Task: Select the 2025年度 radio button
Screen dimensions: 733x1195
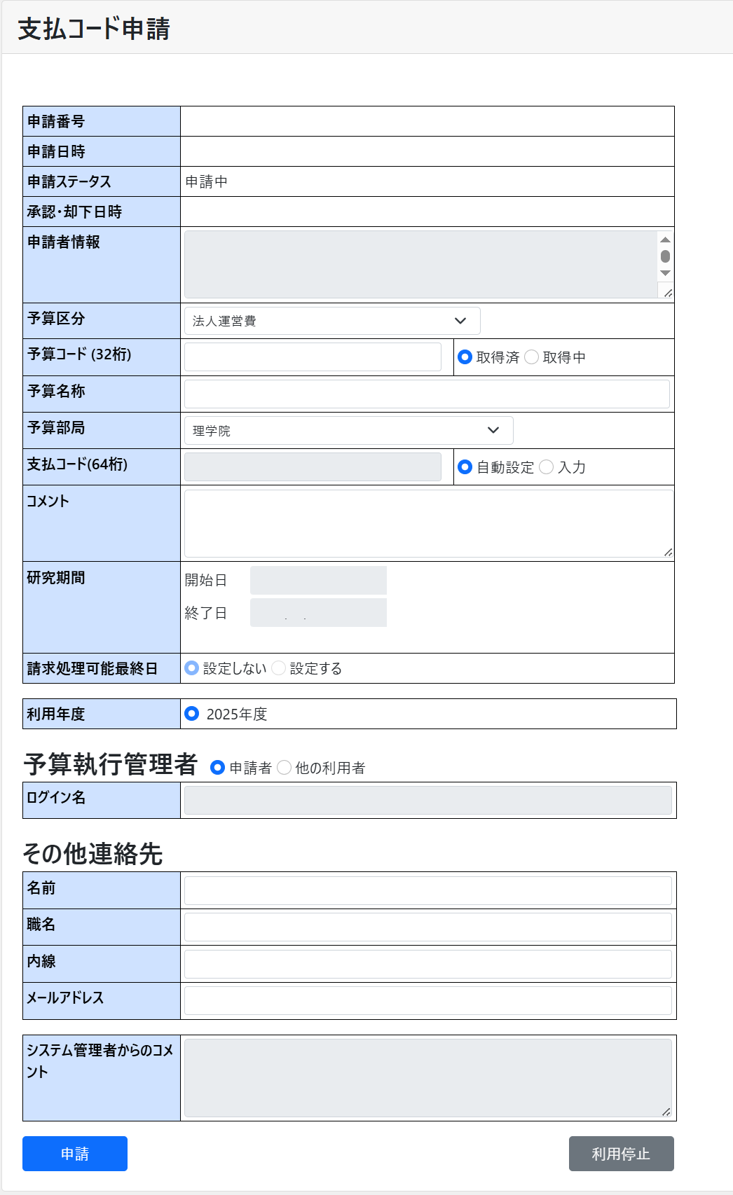Action: pyautogui.click(x=191, y=714)
